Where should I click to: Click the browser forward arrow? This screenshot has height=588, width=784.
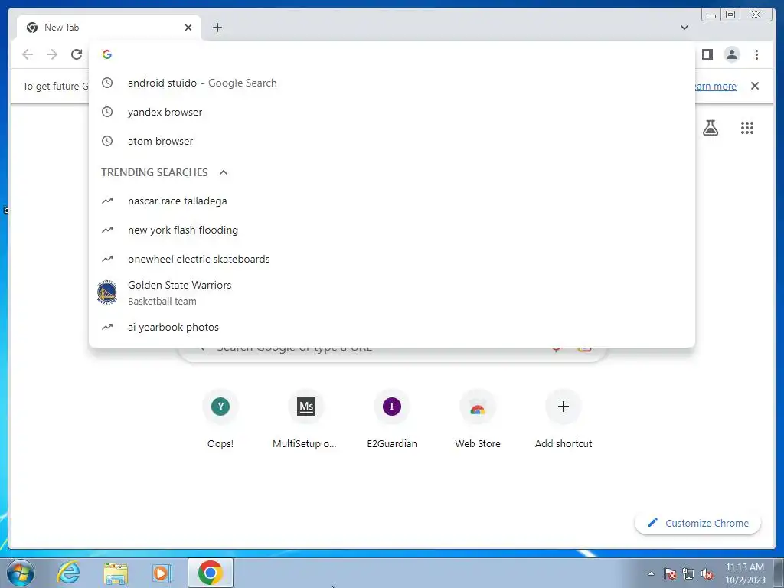pyautogui.click(x=52, y=54)
